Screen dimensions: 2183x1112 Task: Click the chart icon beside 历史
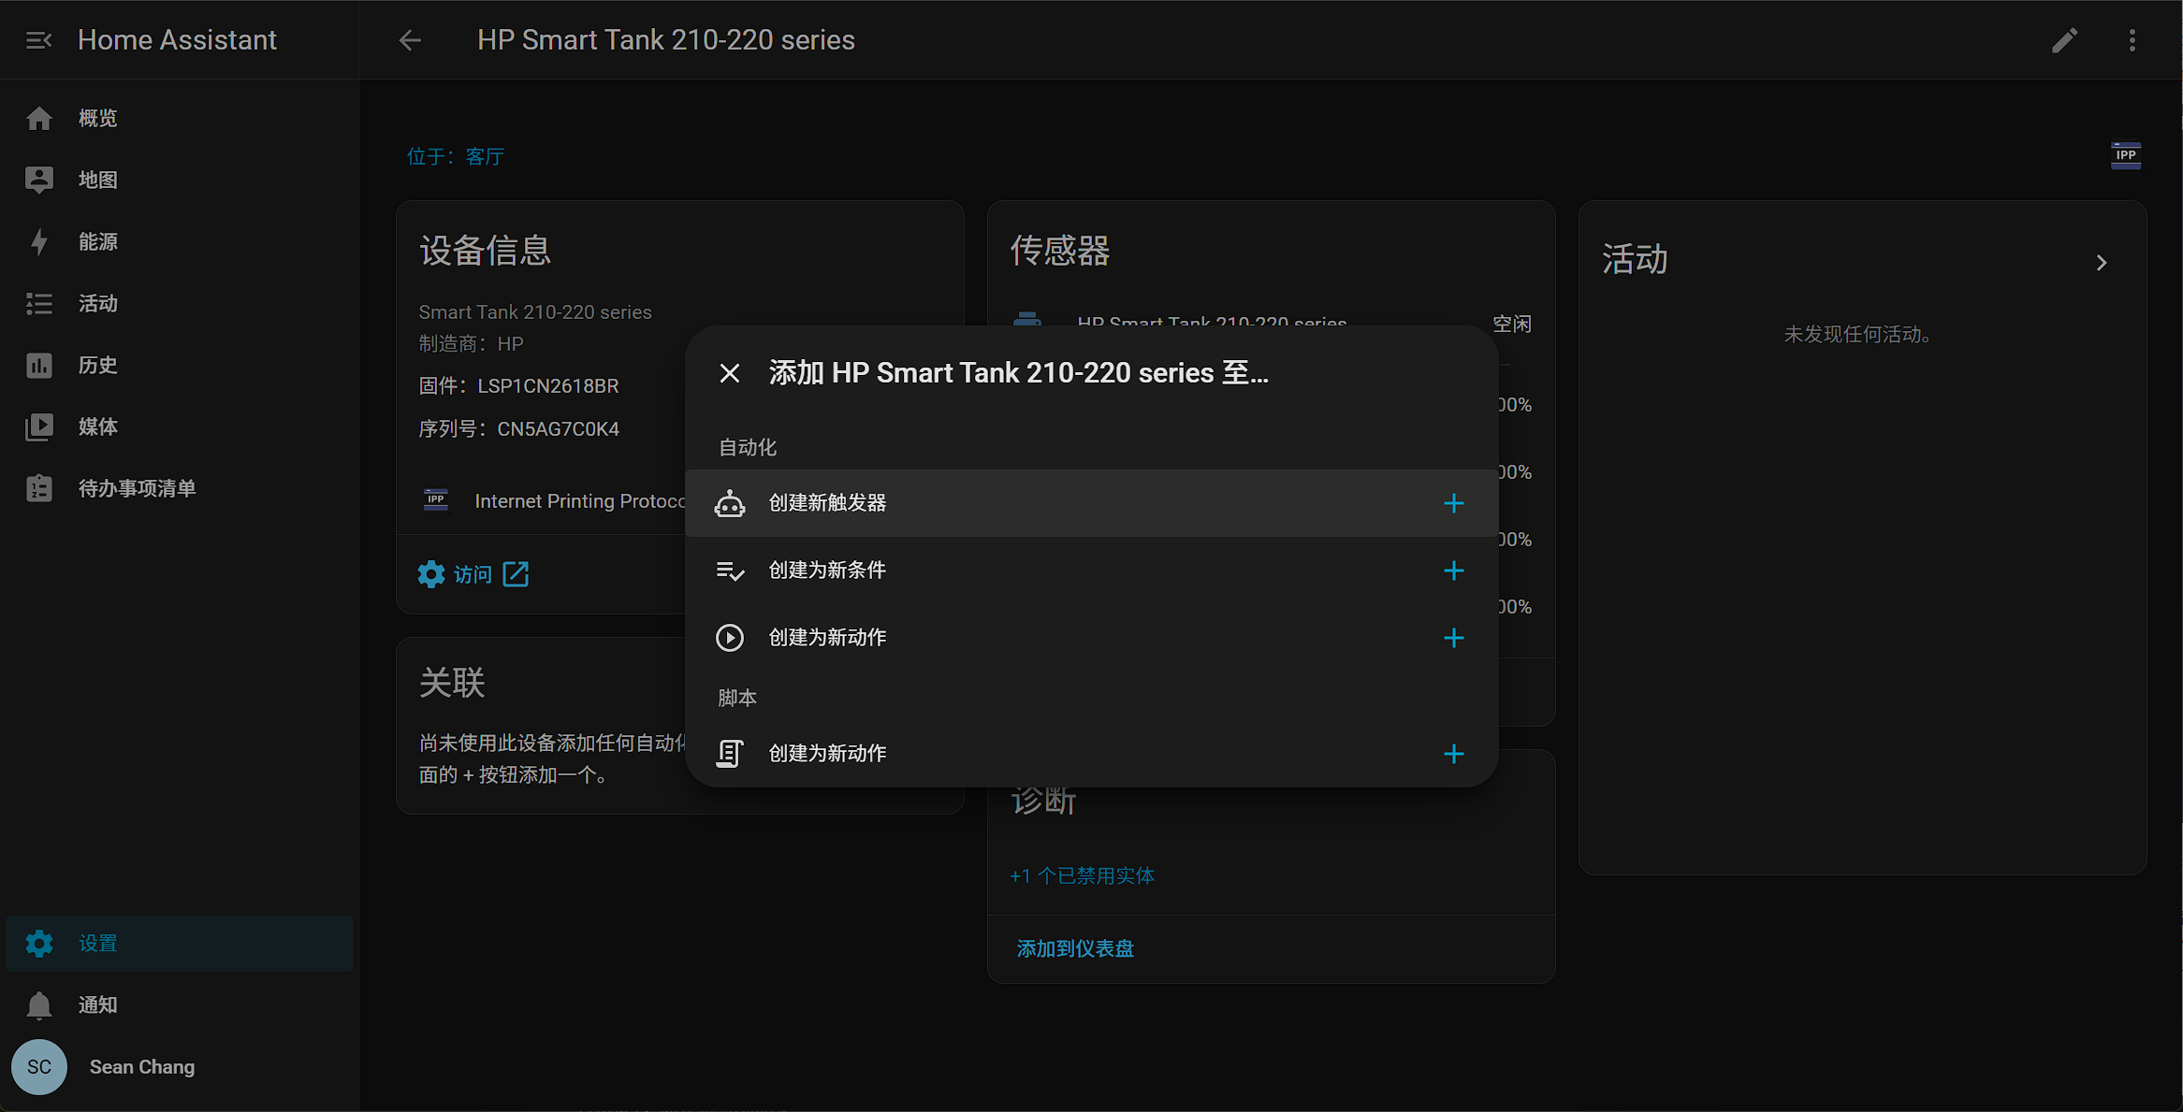(x=39, y=366)
